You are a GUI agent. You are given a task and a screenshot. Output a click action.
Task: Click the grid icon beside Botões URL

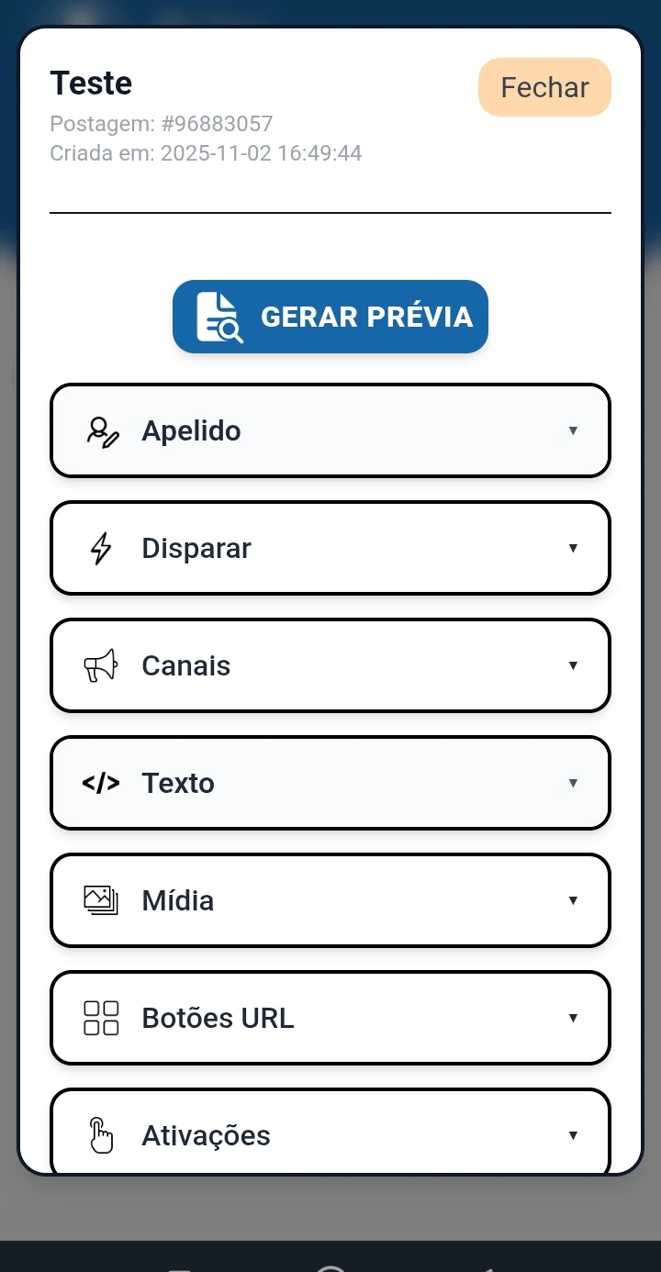tap(101, 1018)
